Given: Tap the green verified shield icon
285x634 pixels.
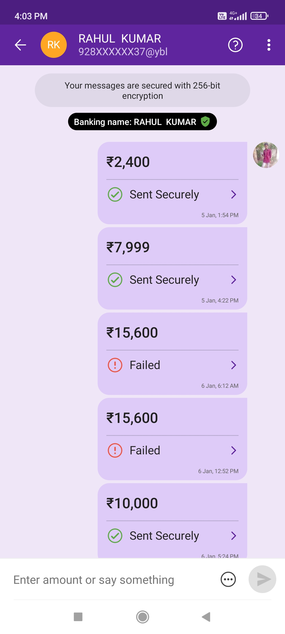Looking at the screenshot, I should [205, 122].
